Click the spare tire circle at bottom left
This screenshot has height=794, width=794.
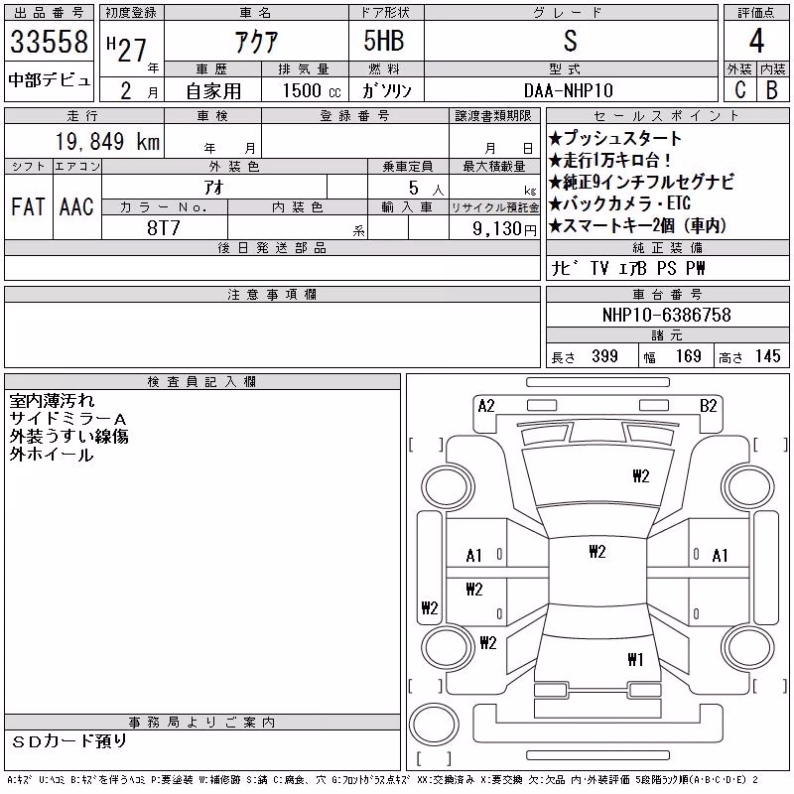click(x=434, y=724)
